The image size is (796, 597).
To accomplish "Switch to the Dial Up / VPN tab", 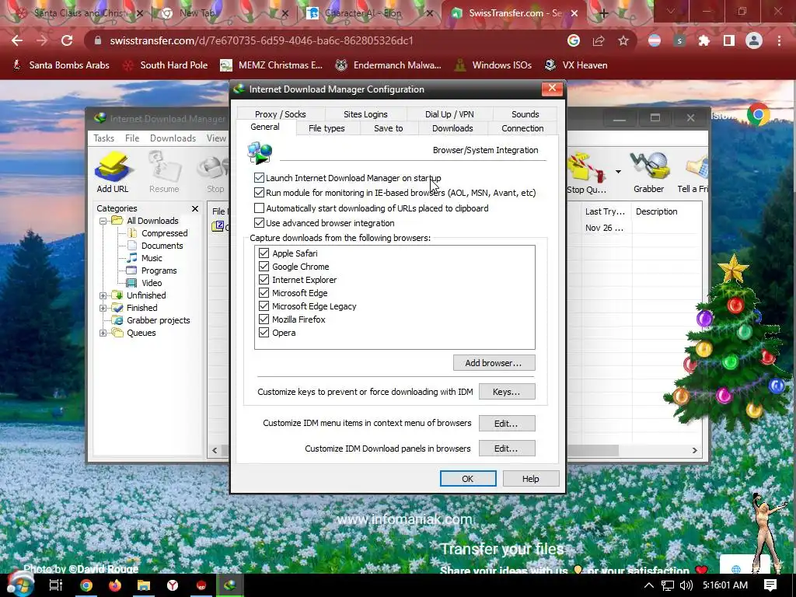I will point(449,114).
